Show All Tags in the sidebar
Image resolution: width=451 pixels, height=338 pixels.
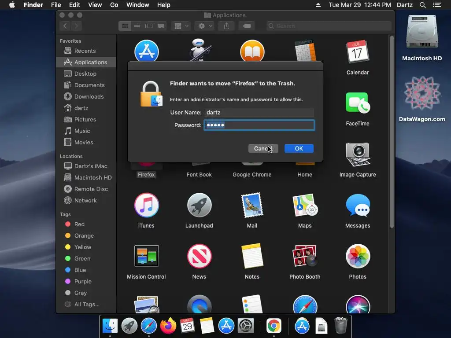point(86,305)
